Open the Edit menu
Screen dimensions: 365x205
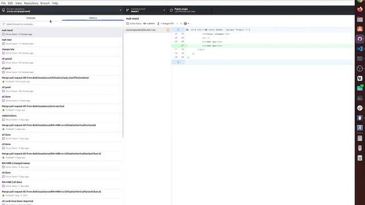10,3
